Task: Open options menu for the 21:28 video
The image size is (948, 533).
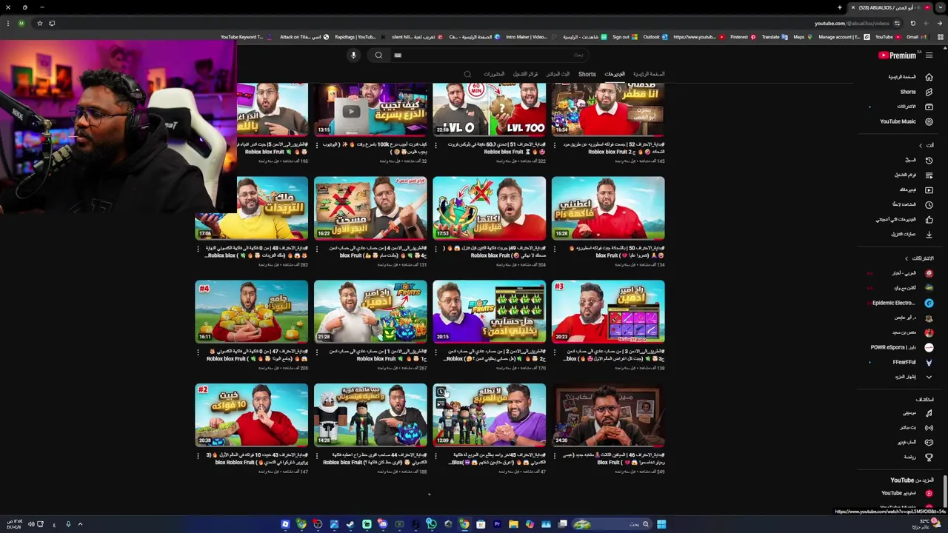Action: point(317,352)
